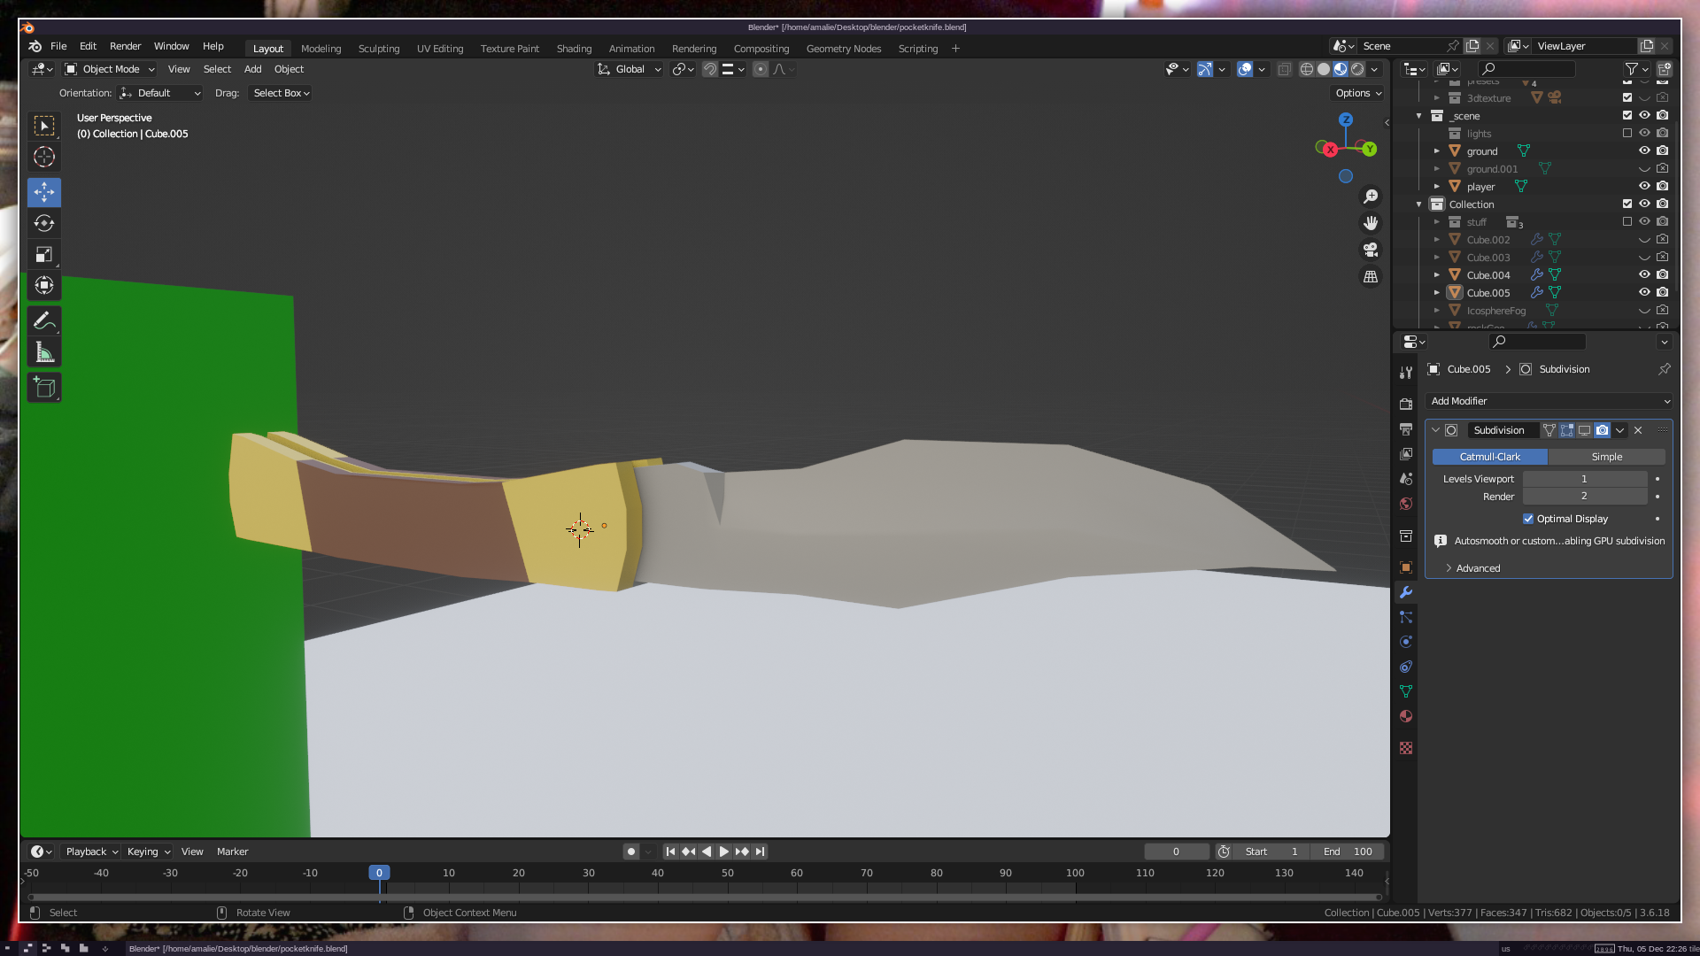This screenshot has width=1700, height=956.
Task: Enable the lights collection checkbox
Action: pos(1627,134)
